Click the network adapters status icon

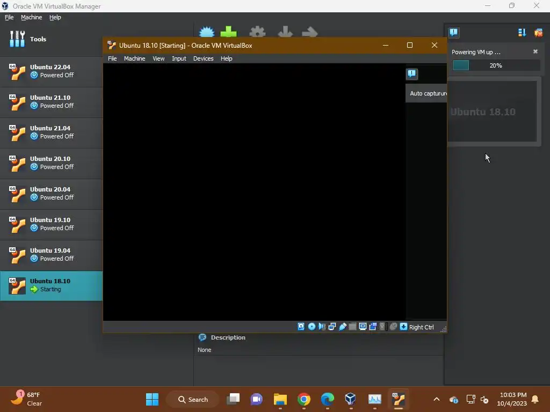332,327
